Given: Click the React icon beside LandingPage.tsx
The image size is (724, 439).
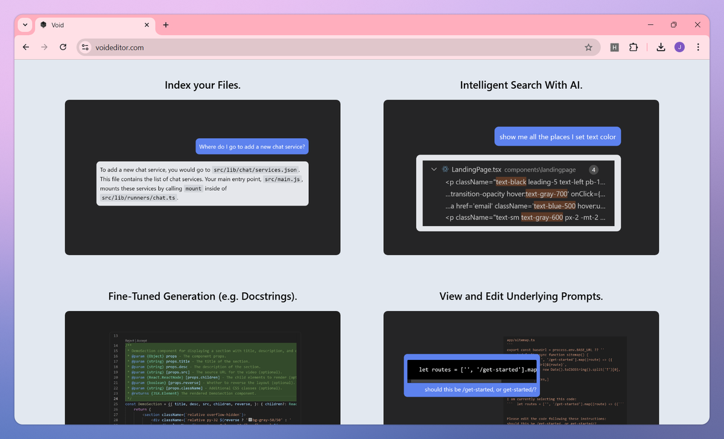Looking at the screenshot, I should coord(445,170).
